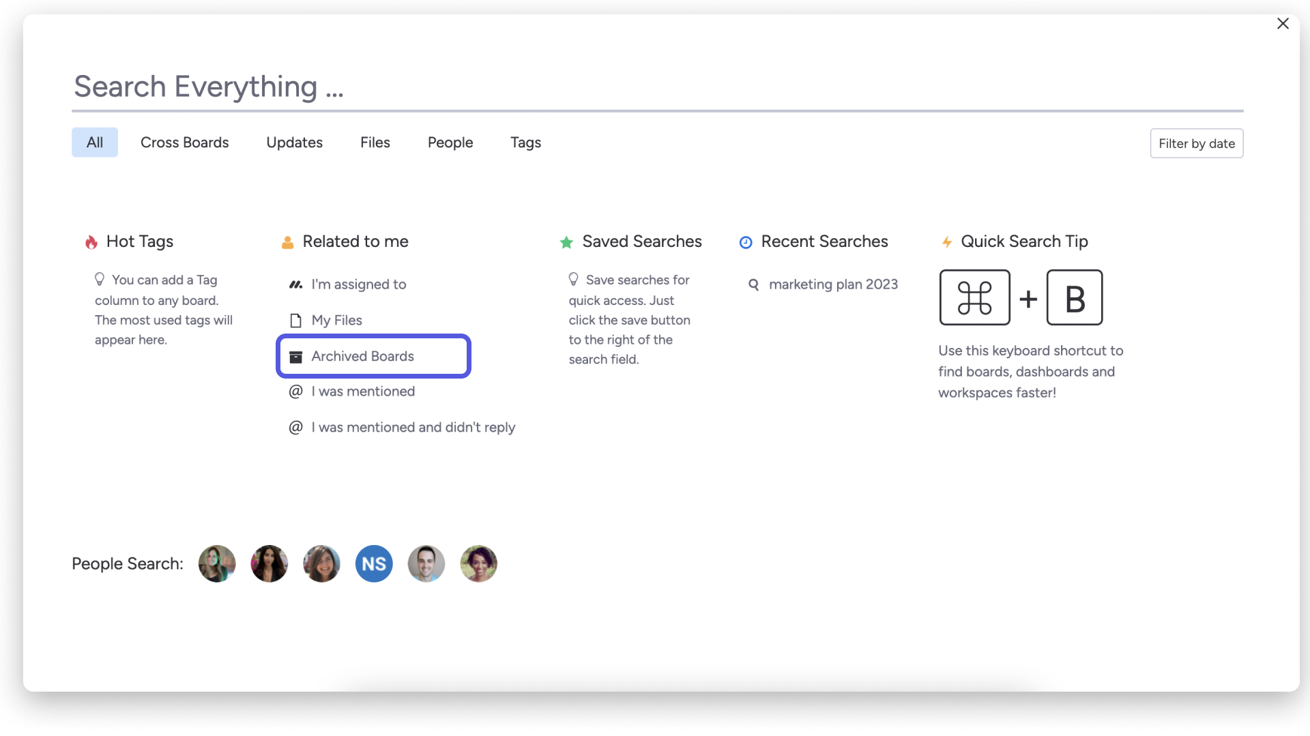Open the Filter by date options

click(x=1197, y=143)
